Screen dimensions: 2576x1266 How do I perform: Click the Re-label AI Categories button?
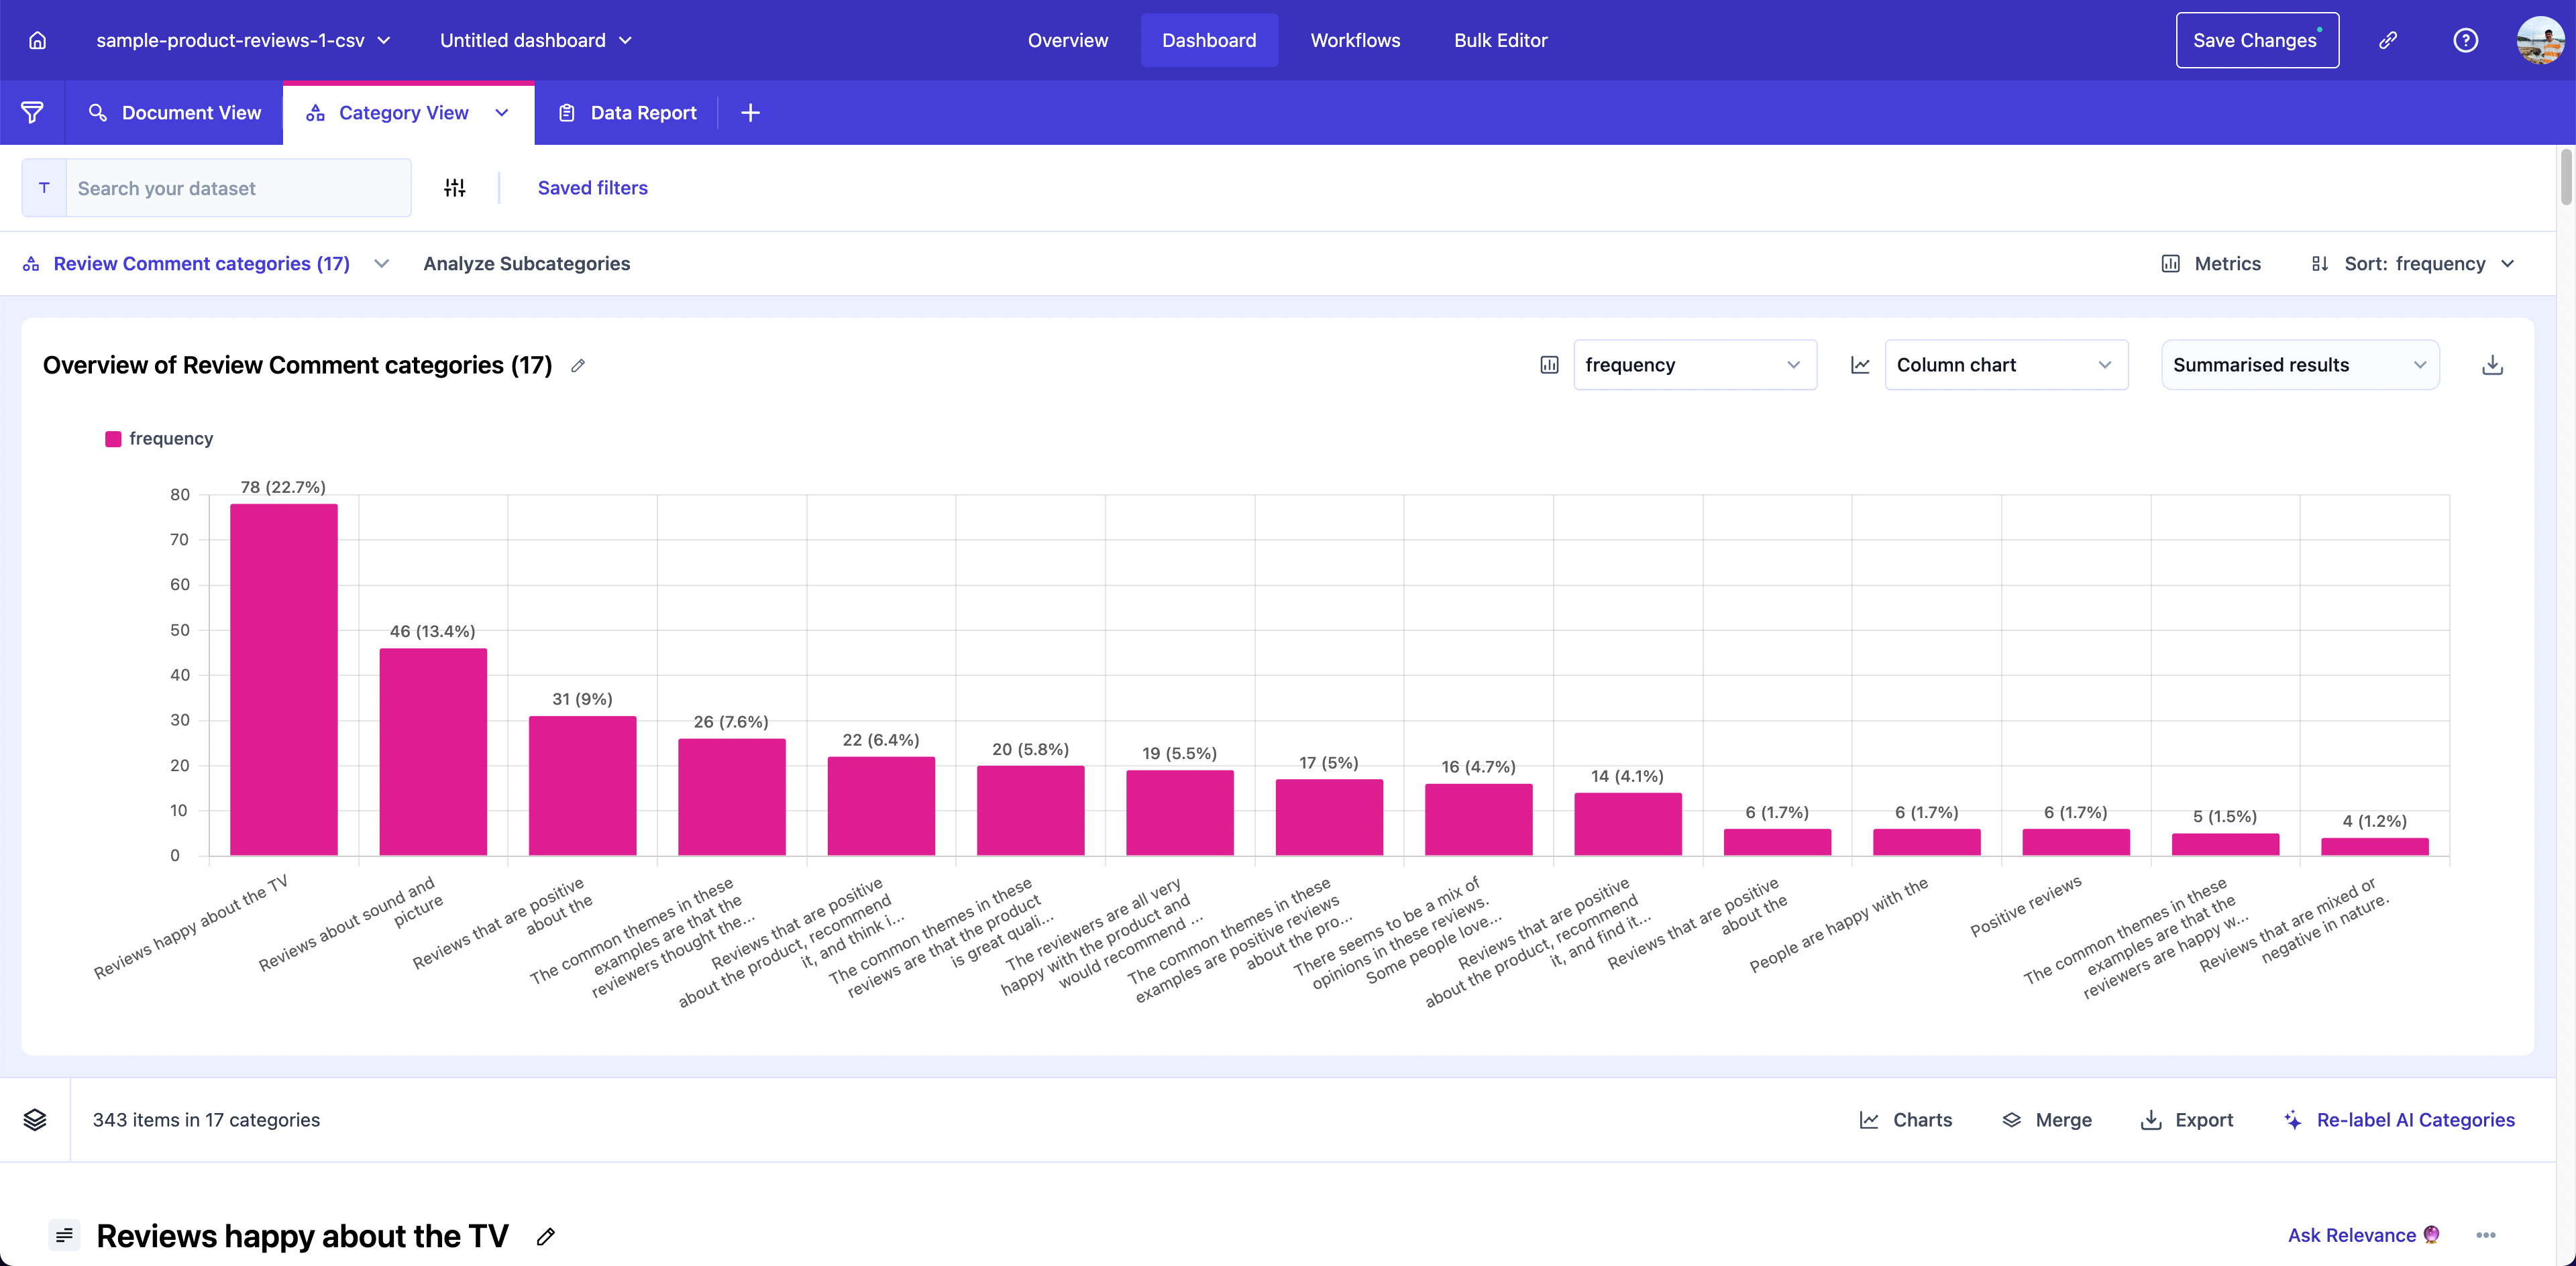(2399, 1119)
